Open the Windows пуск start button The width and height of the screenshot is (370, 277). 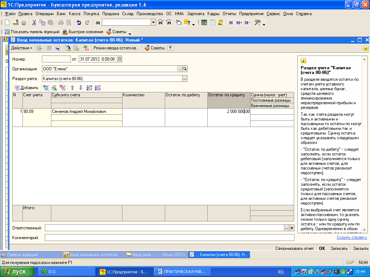click(17, 272)
